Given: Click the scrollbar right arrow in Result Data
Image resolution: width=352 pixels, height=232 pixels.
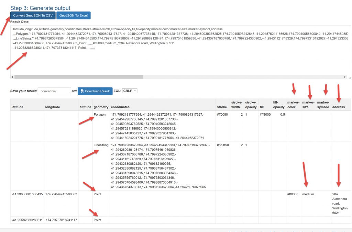Looking at the screenshot, I should pyautogui.click(x=349, y=77).
